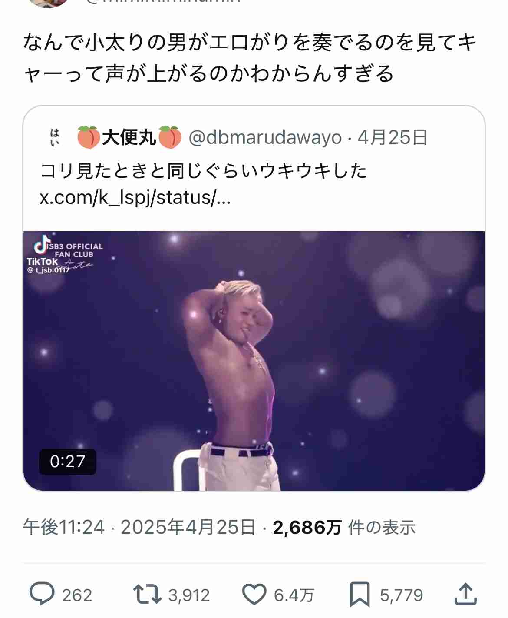Tap the 0:27 video duration badge
The height and width of the screenshot is (618, 508).
coord(67,461)
